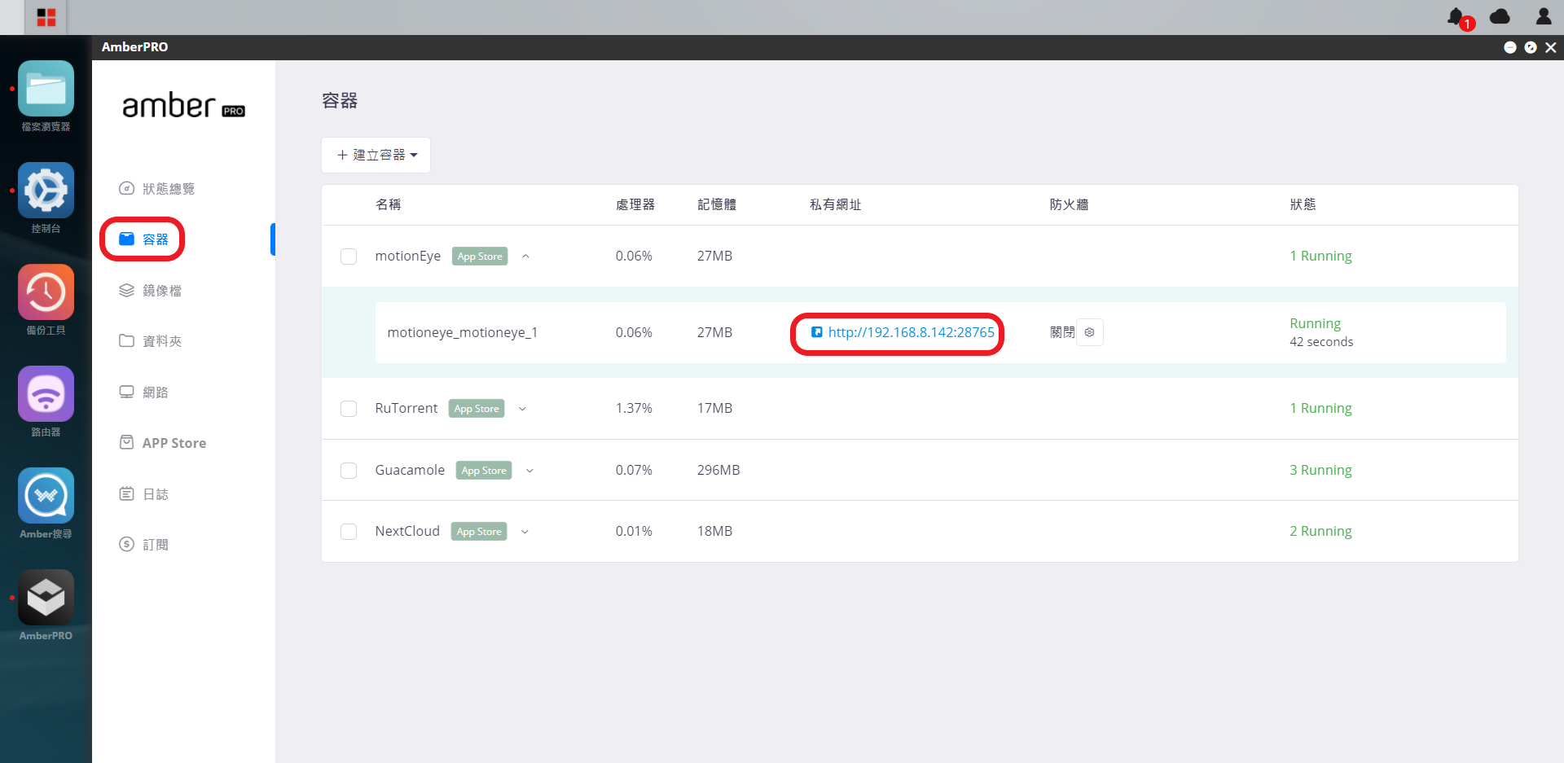This screenshot has width=1564, height=763.
Task: Collapse the motionEye container group
Action: (525, 257)
